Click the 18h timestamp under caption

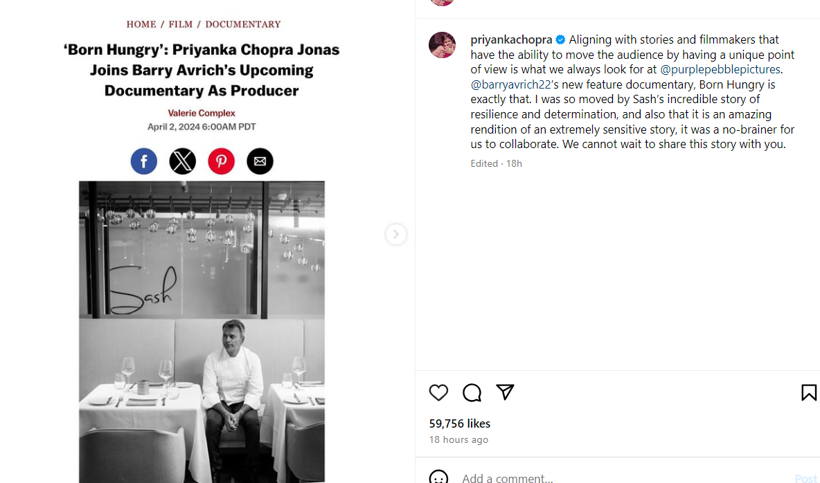point(514,163)
